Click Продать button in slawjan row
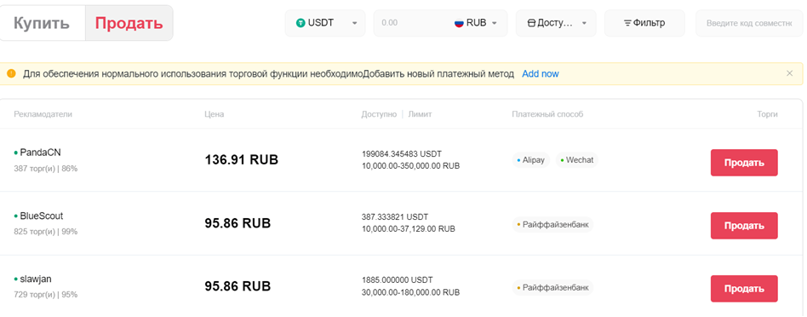The image size is (807, 317). [744, 289]
